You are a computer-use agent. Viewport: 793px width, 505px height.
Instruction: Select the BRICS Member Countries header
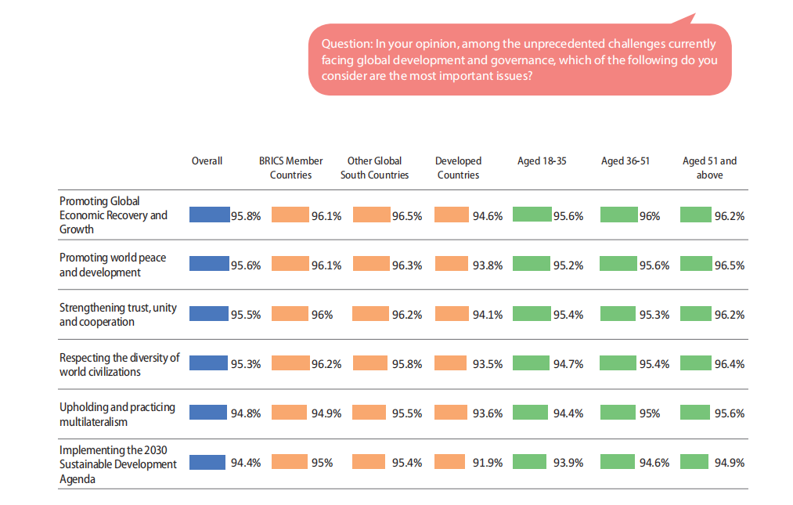point(290,168)
